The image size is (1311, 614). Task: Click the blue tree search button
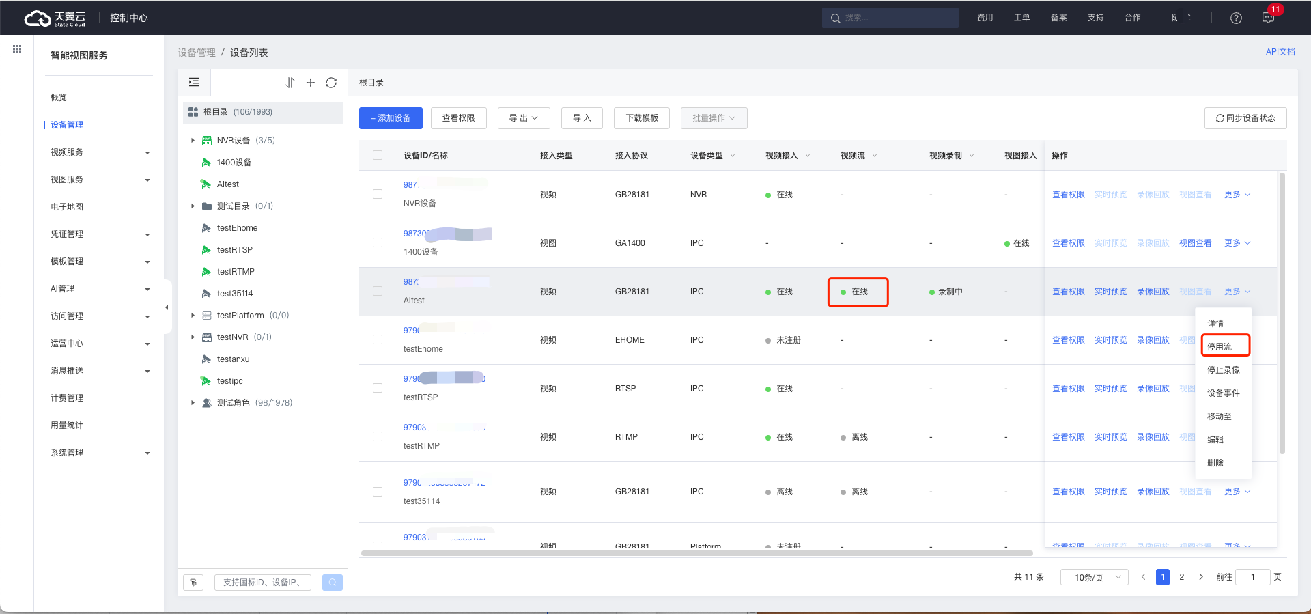pyautogui.click(x=333, y=583)
